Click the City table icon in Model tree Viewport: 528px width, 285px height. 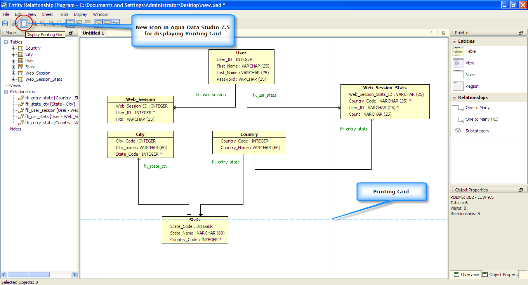click(x=21, y=54)
